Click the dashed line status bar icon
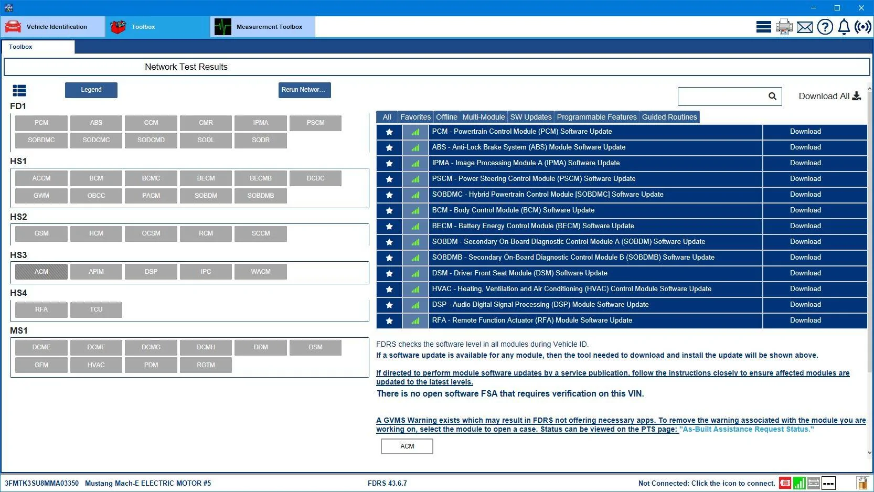This screenshot has width=874, height=492. pos(828,483)
